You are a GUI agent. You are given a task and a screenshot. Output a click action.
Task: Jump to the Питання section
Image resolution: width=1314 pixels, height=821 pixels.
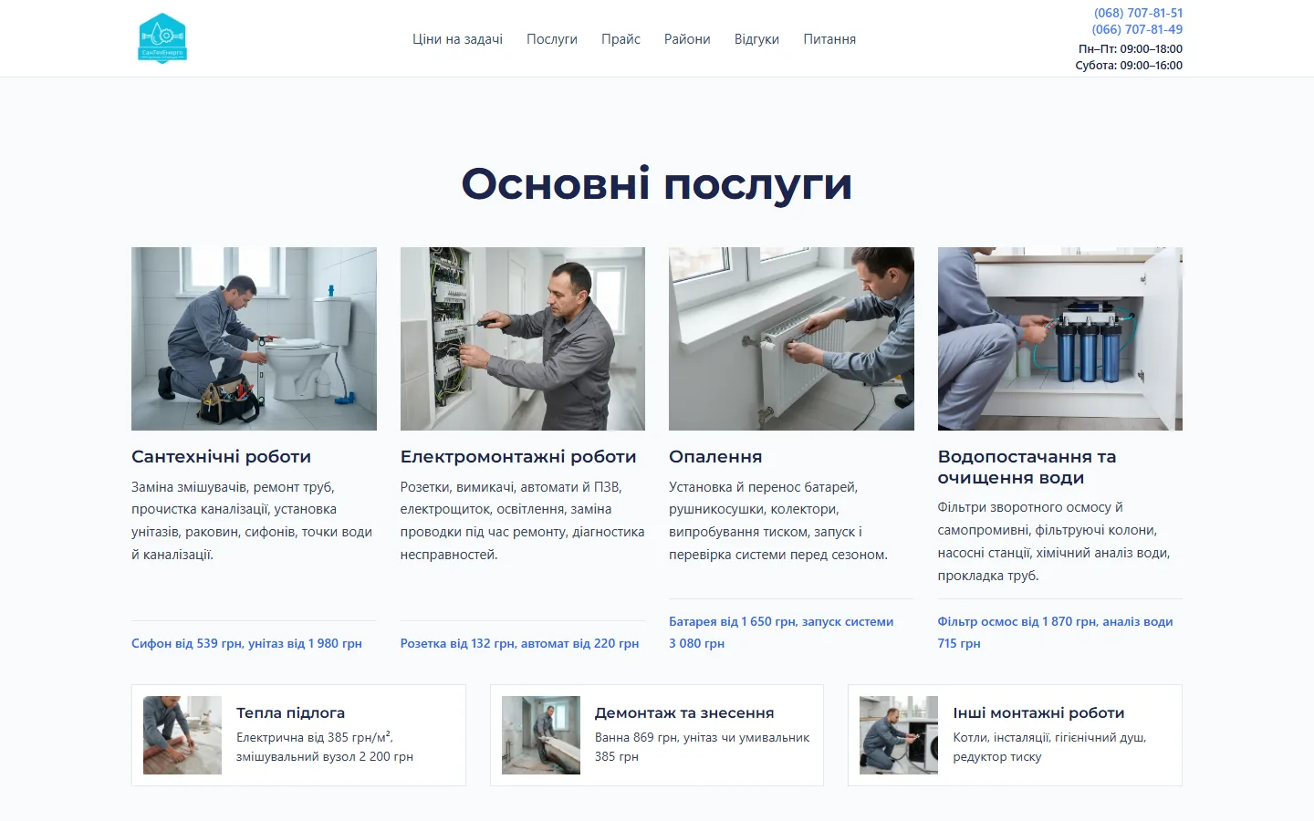[829, 39]
